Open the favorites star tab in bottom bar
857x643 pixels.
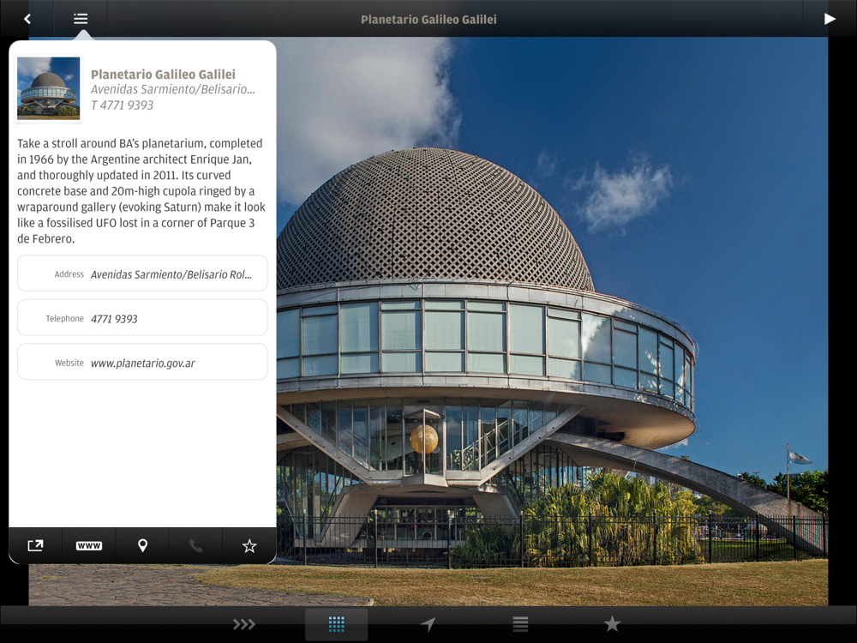[x=612, y=624]
